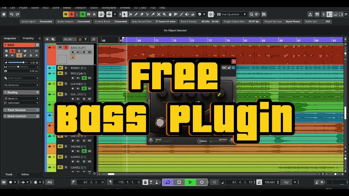This screenshot has width=349, height=196.
Task: Open Find Tracks search icon
Action: (x=94, y=39)
